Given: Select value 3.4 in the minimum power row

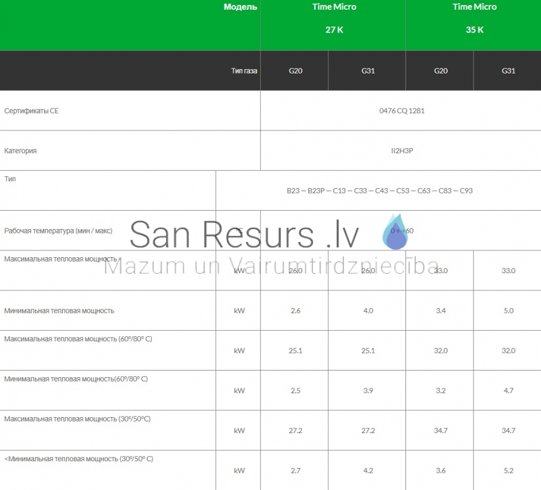Looking at the screenshot, I should (440, 311).
